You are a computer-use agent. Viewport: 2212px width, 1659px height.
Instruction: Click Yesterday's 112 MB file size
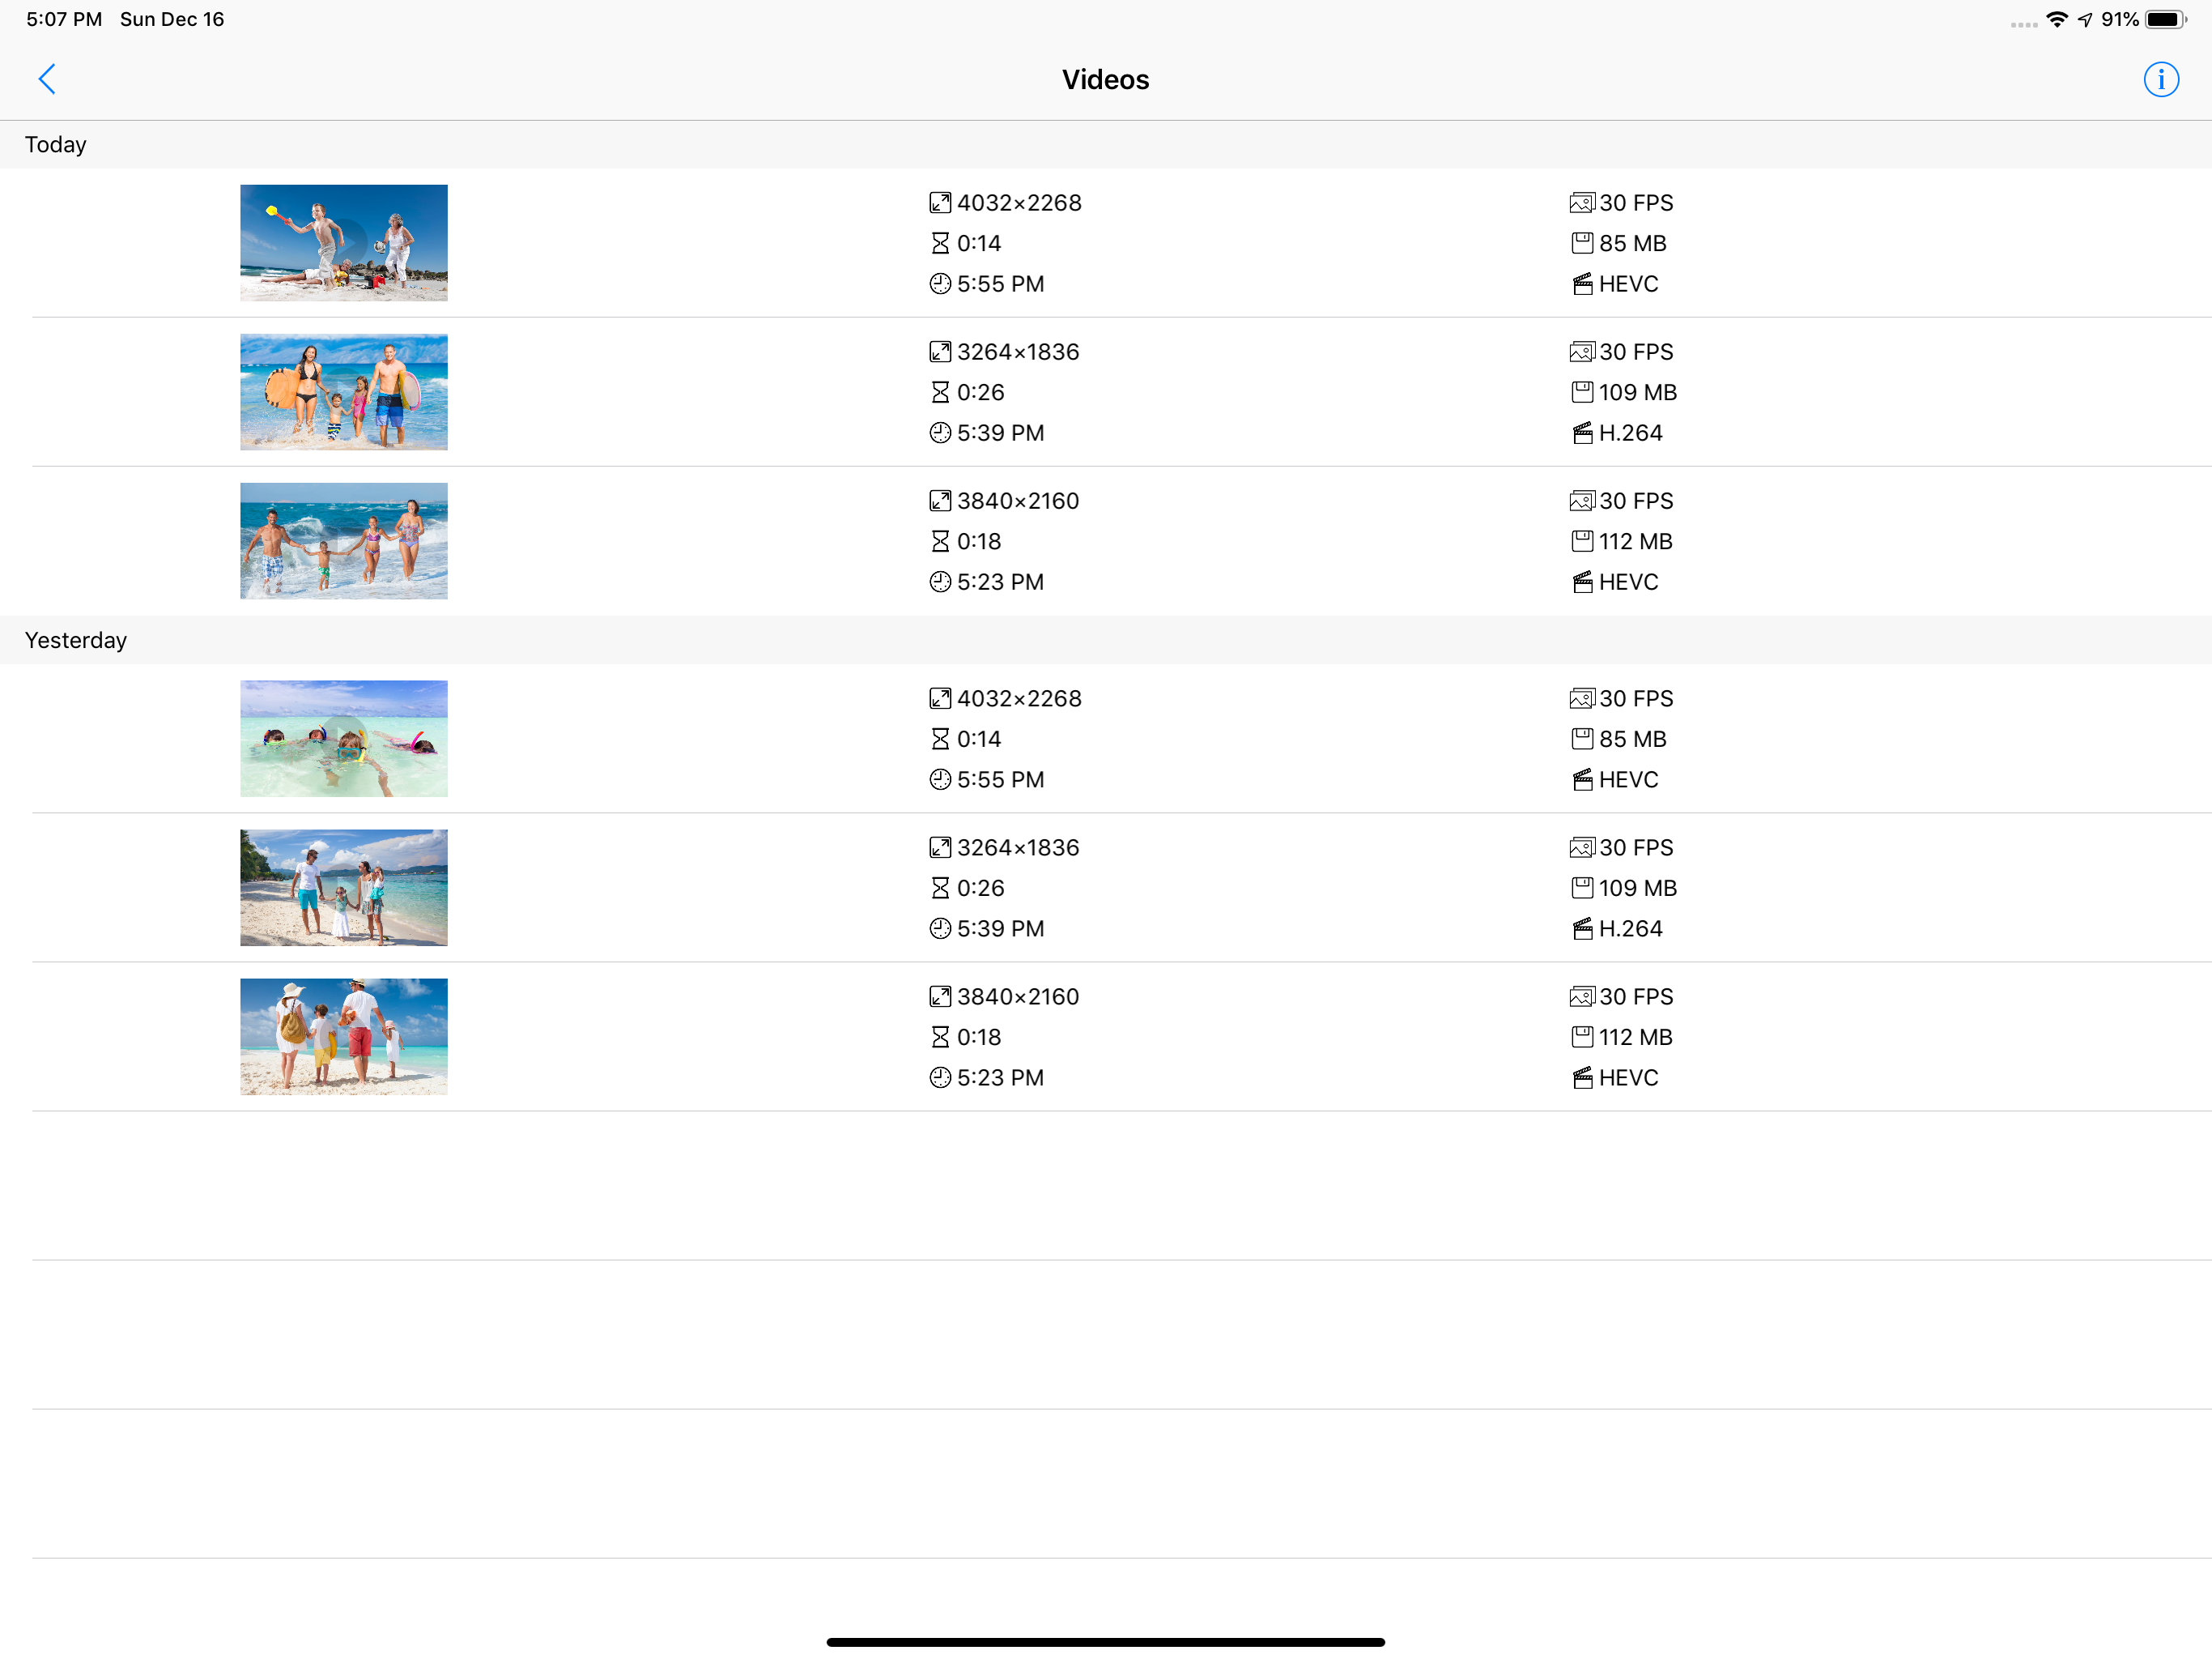[x=1635, y=1037]
